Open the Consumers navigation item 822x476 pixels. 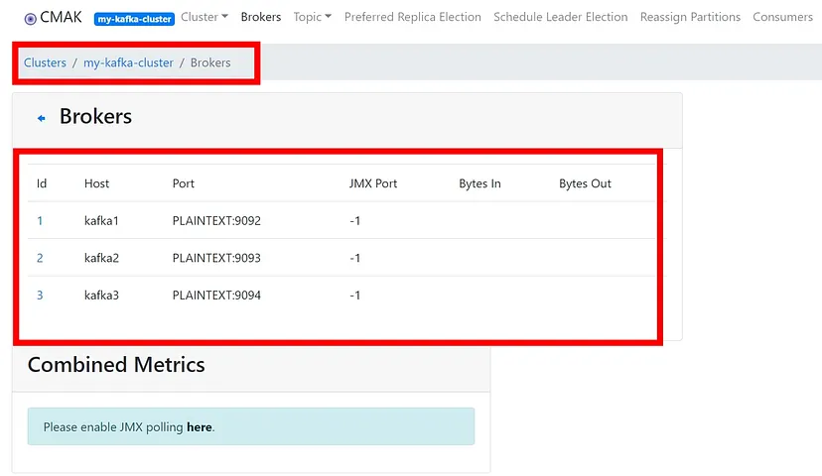pos(782,17)
